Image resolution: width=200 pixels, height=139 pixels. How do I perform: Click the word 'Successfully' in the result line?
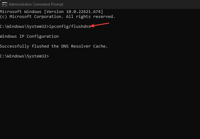(x=14, y=46)
